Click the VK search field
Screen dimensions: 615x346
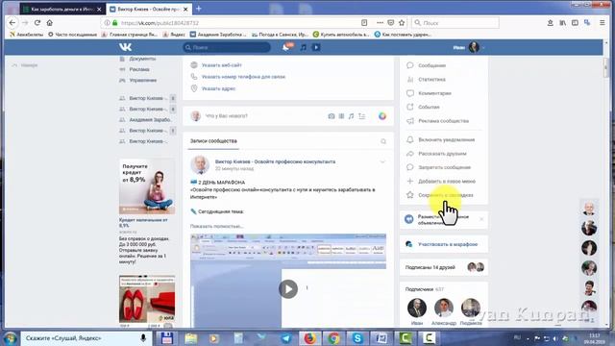(227, 47)
